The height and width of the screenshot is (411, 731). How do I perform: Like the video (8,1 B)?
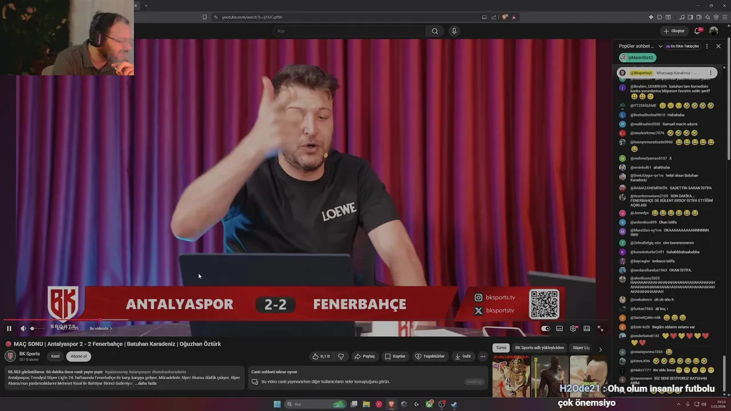pos(321,356)
